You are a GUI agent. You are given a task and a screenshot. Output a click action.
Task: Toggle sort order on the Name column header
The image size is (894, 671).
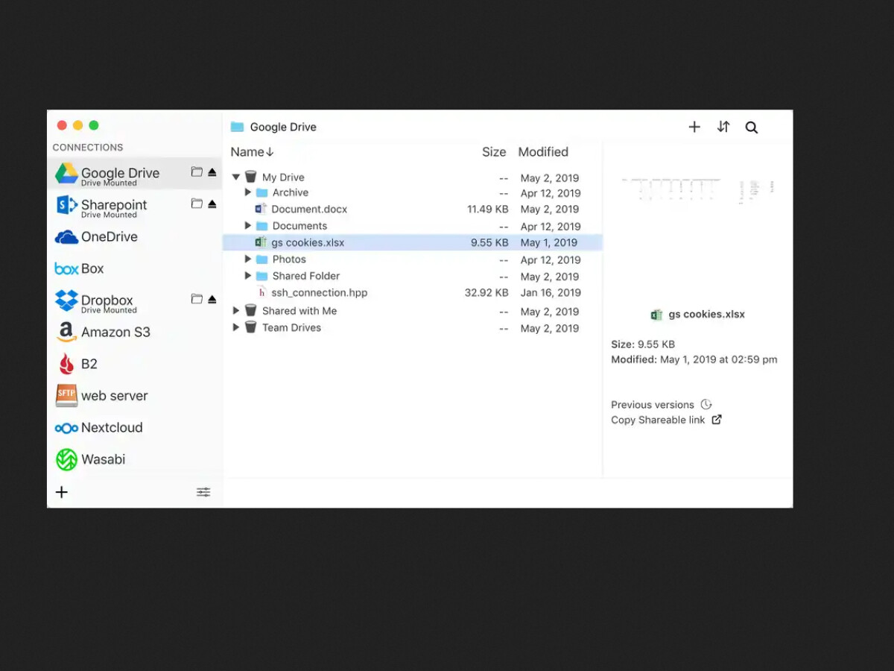(x=252, y=151)
